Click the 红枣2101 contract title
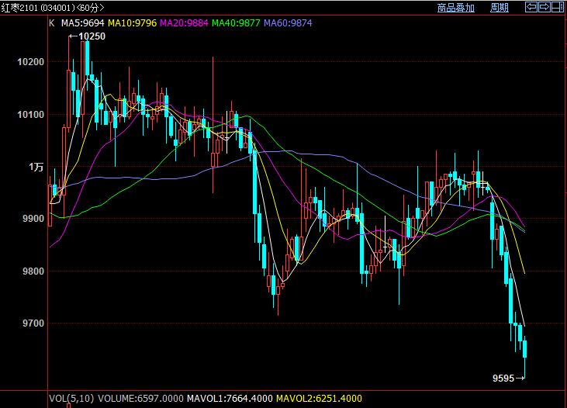The width and height of the screenshot is (567, 408). (x=20, y=8)
